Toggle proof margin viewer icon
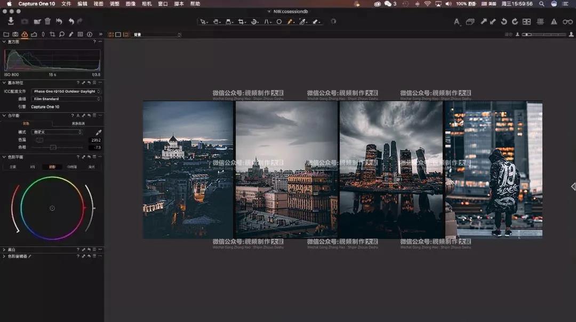The height and width of the screenshot is (322, 576). [x=126, y=35]
